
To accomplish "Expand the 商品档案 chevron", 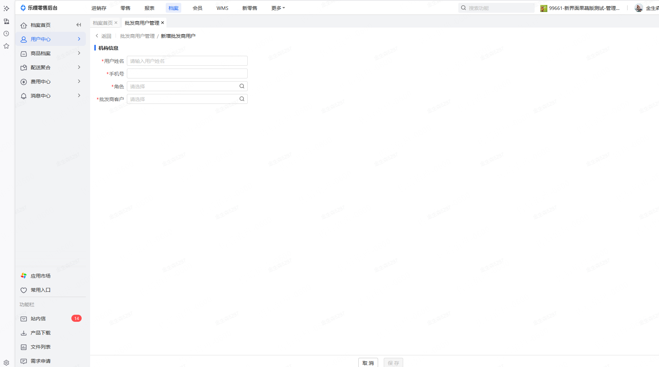I will [79, 53].
